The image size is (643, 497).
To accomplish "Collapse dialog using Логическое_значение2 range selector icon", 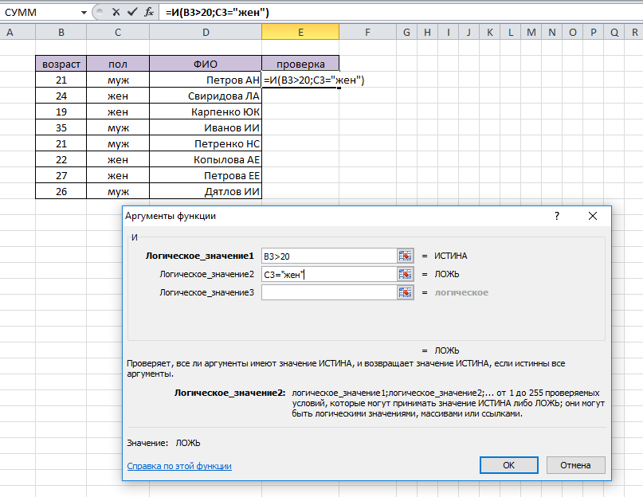I will [x=405, y=274].
